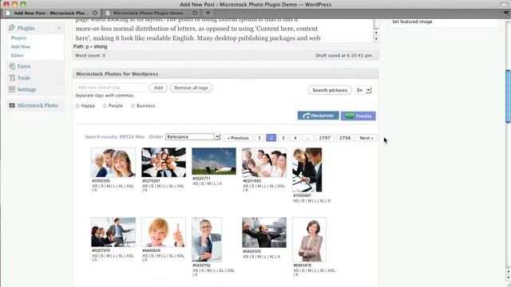Image resolution: width=511 pixels, height=287 pixels.
Task: Go to Next results page
Action: 366,138
